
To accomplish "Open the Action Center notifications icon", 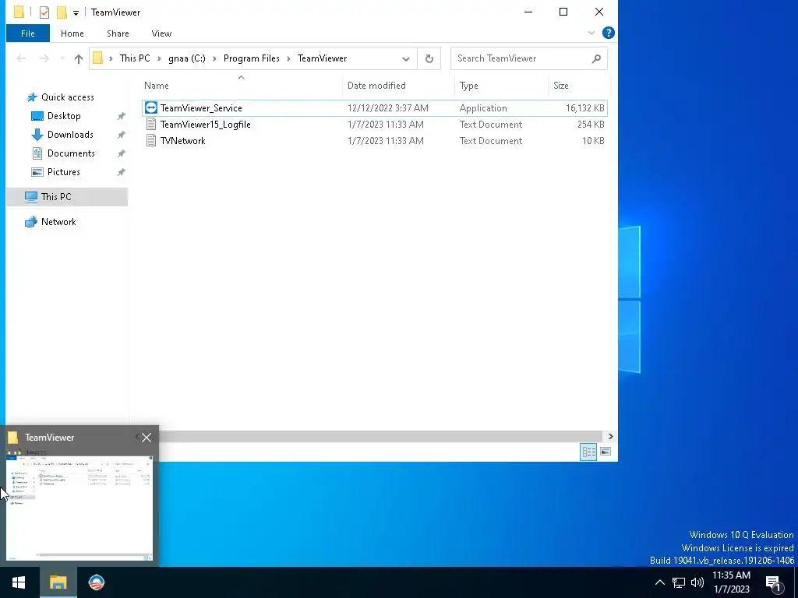I will point(774,582).
